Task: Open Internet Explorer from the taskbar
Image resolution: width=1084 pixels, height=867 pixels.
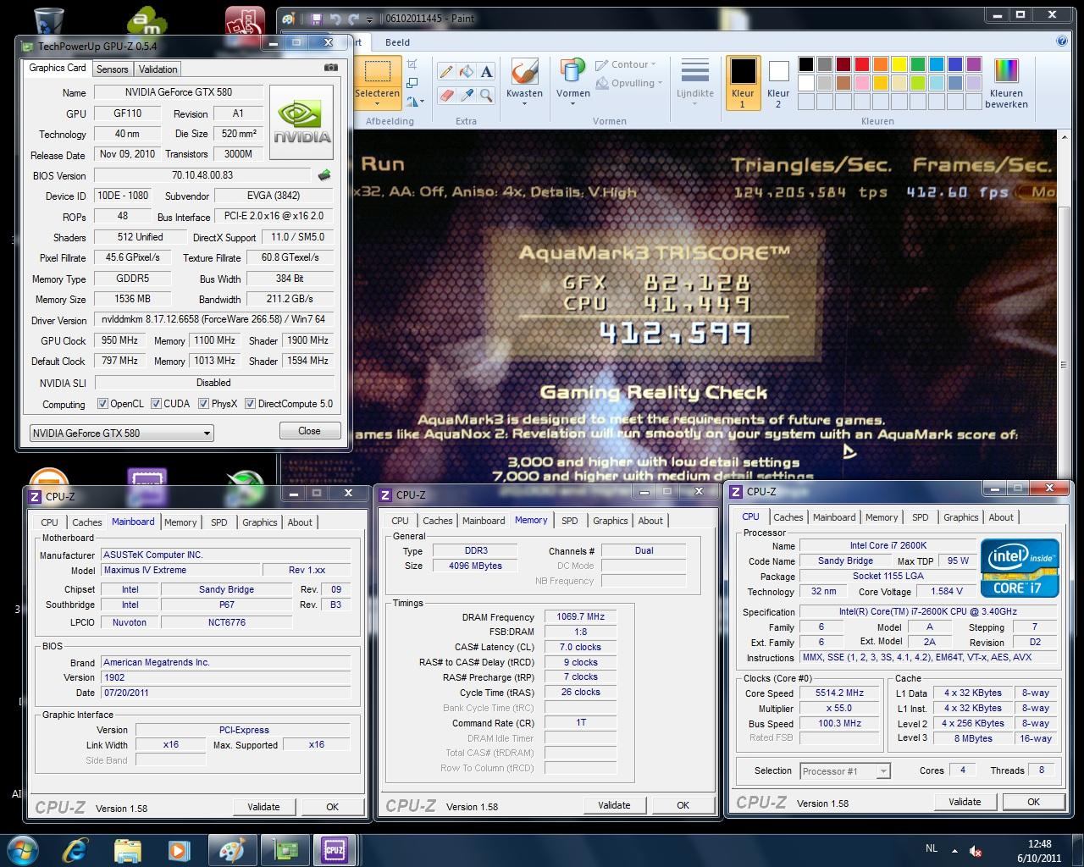Action: [75, 850]
